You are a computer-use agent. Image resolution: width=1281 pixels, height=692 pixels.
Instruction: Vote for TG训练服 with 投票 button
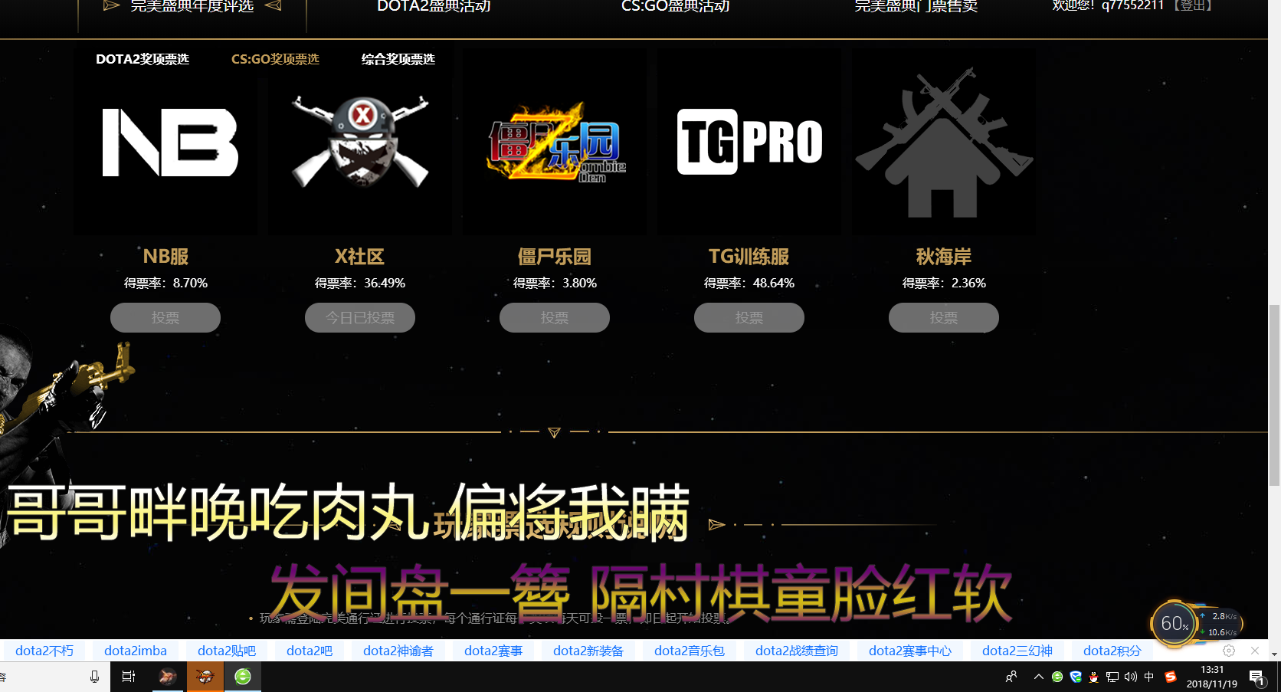[749, 317]
